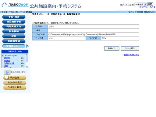Image resolution: width=156 pixels, height=117 pixels.
Task: Click the サイズ縦 value 70 %
Action: click(x=104, y=38)
